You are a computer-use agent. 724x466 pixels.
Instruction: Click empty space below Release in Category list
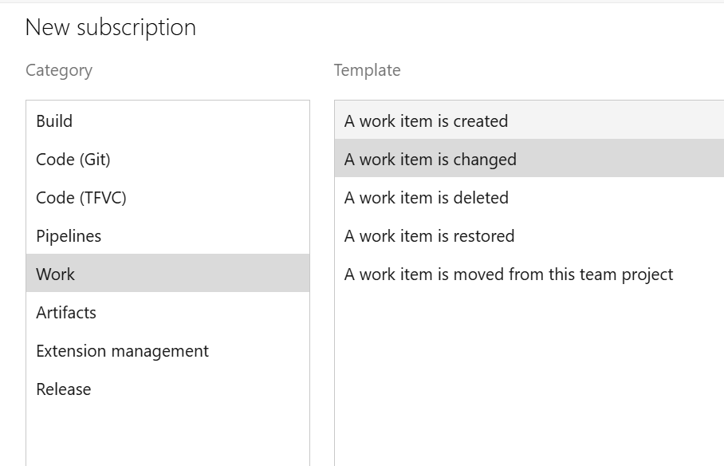[167, 435]
